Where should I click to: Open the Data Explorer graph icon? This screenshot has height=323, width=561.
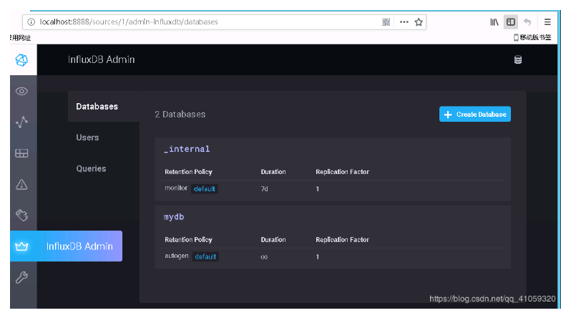[21, 122]
